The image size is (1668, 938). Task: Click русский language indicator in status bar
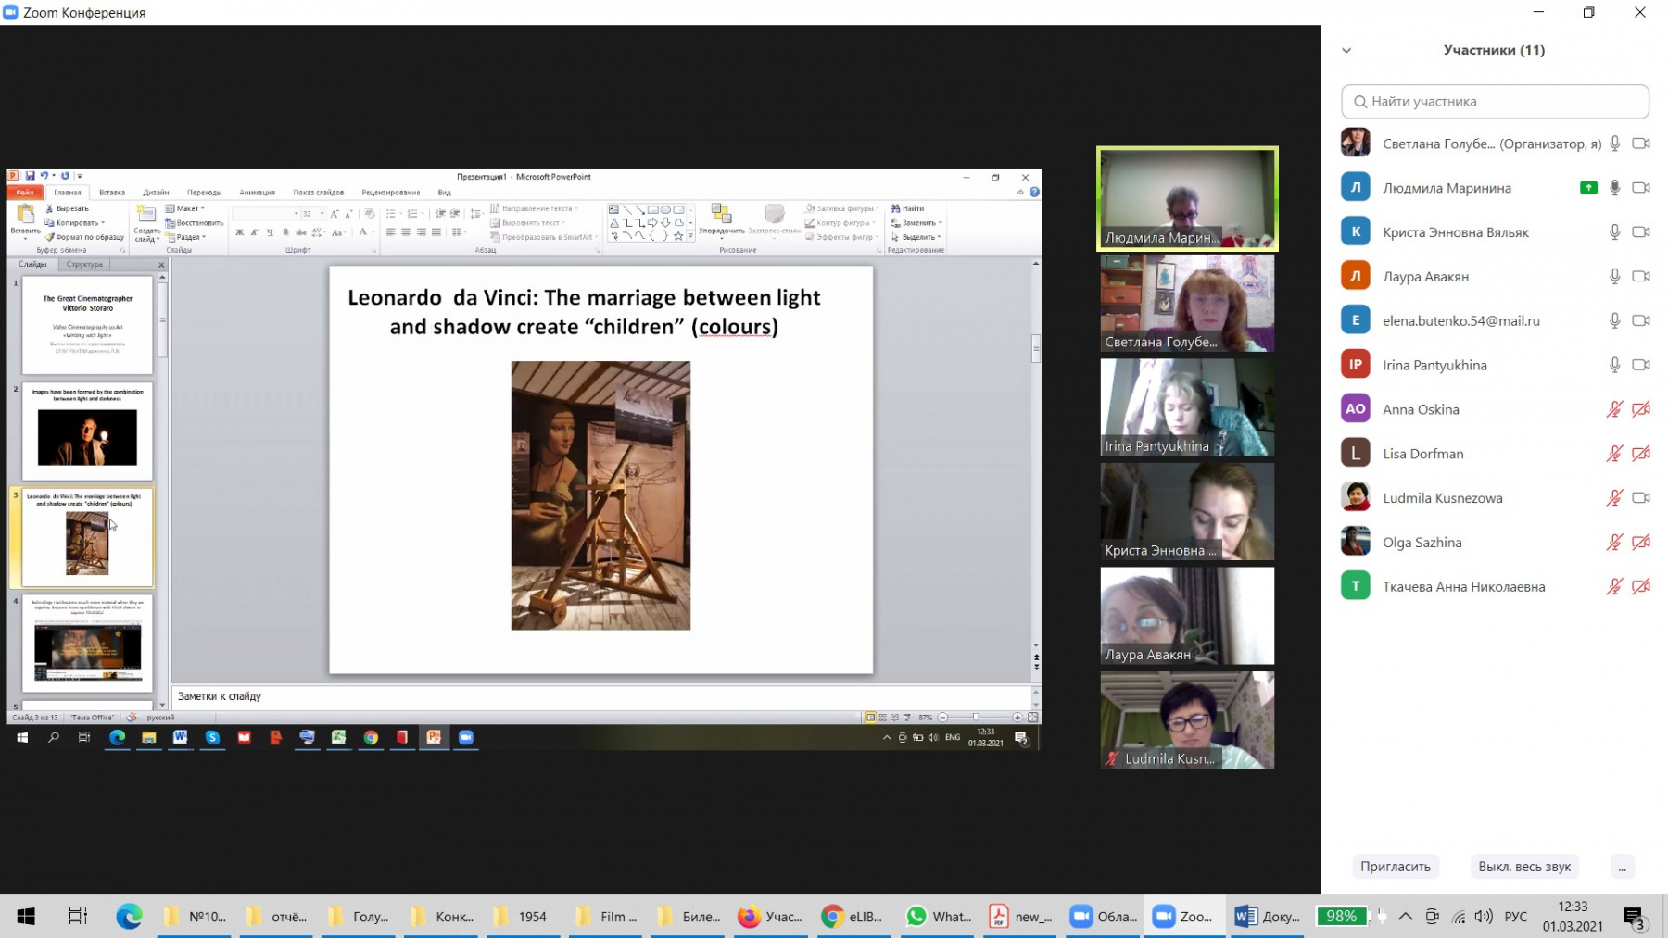pyautogui.click(x=160, y=718)
